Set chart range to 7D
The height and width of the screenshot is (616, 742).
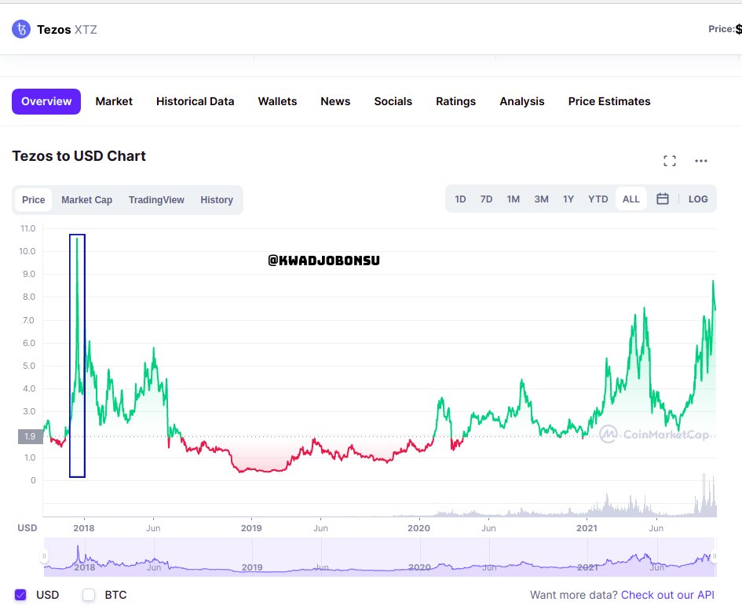[487, 199]
